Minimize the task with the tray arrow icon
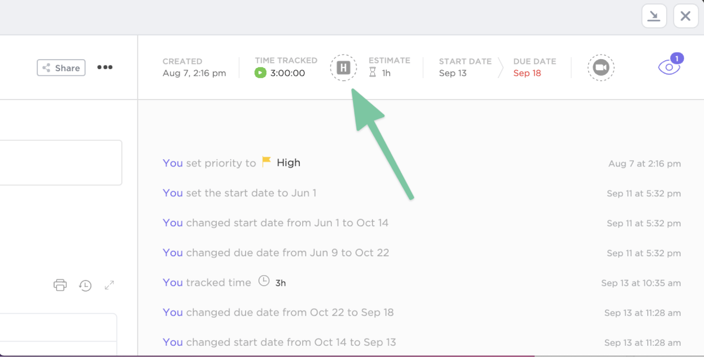The width and height of the screenshot is (704, 357). (x=654, y=16)
